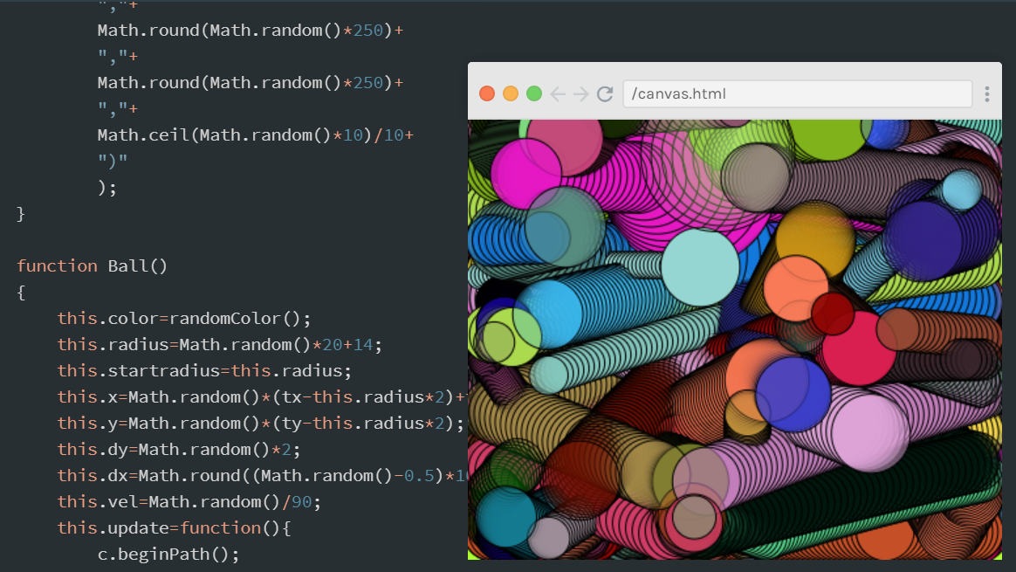The image size is (1016, 572).
Task: Click the 'c.beginPath();' line
Action: pos(168,555)
